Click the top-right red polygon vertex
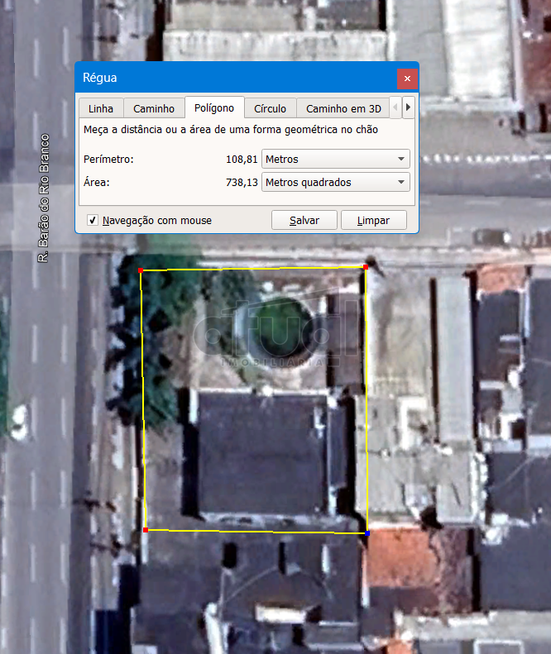Viewport: 551px width, 654px height. coord(366,267)
